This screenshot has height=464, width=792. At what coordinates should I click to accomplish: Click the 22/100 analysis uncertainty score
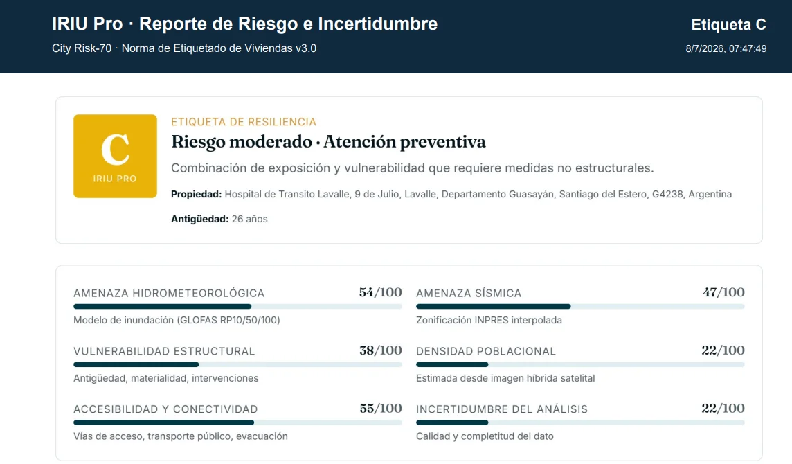coord(723,409)
